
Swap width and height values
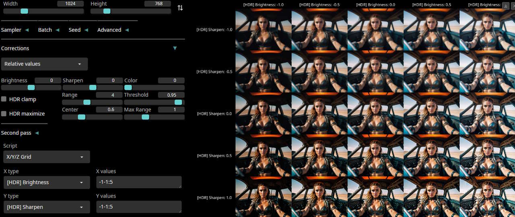coord(180,8)
